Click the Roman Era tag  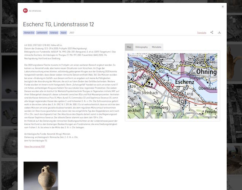pos(29,33)
